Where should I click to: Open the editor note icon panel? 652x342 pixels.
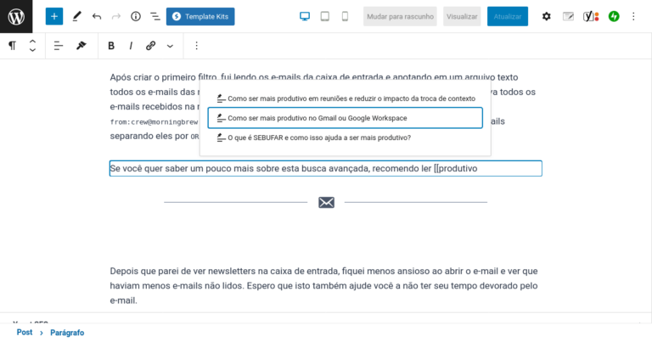point(568,17)
